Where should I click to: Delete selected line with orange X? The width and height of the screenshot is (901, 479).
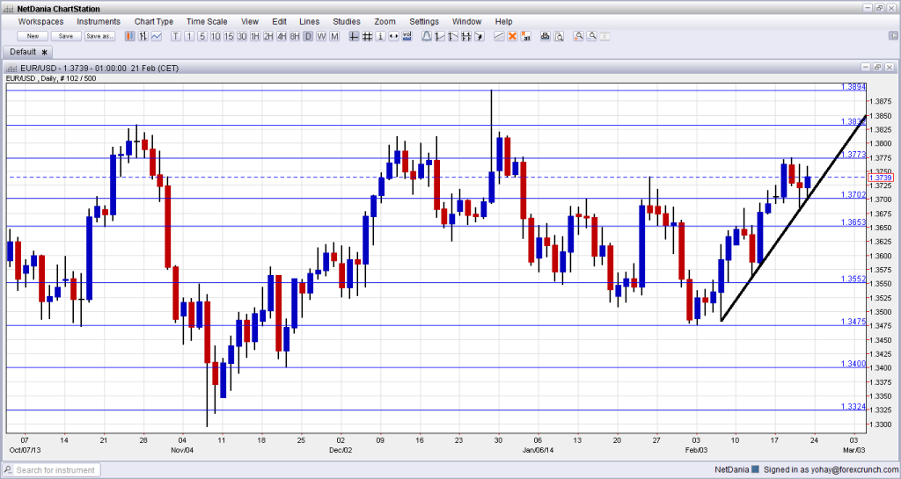[x=512, y=36]
